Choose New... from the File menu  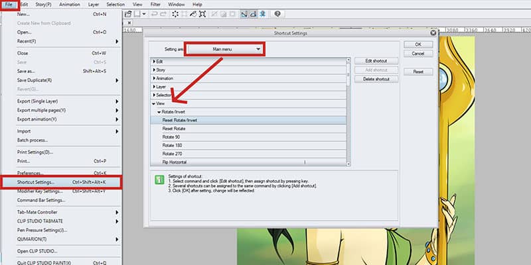point(62,15)
